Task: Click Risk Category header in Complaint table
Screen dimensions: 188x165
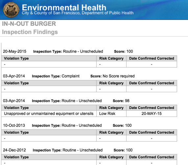Action: [111, 83]
